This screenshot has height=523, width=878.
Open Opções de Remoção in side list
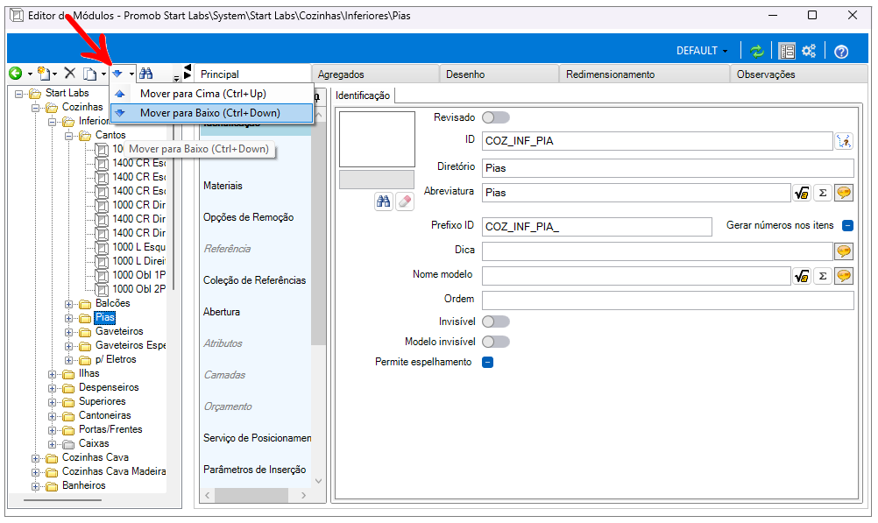(248, 217)
